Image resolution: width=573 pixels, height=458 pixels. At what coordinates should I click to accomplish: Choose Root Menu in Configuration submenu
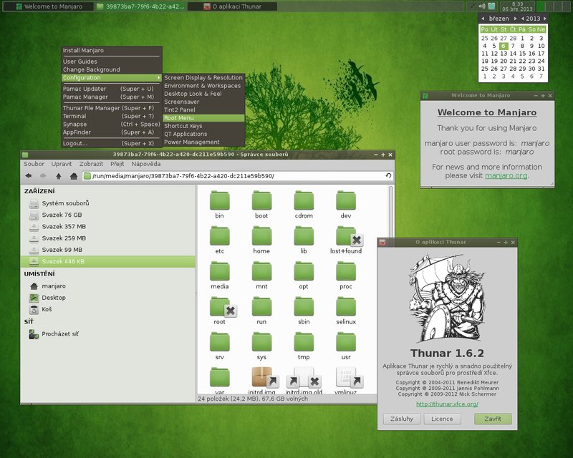click(x=203, y=118)
